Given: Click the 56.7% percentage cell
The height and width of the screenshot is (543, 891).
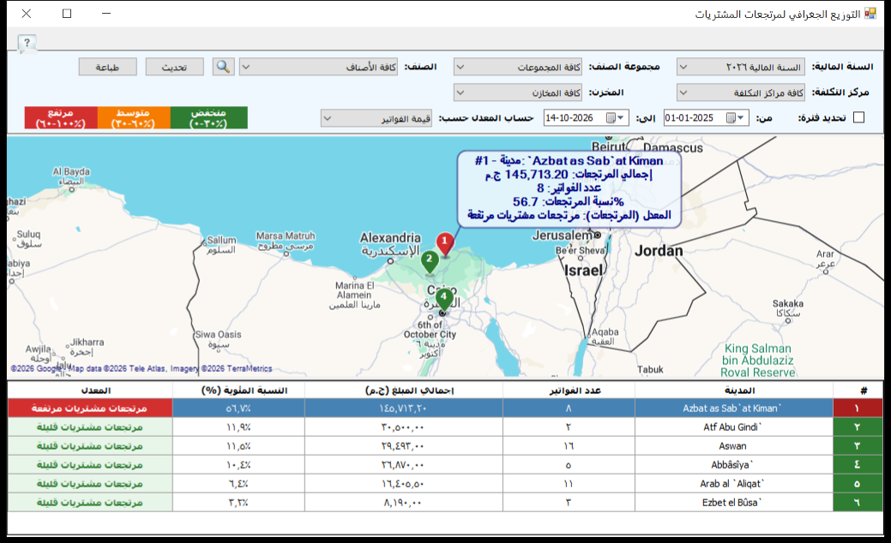Looking at the screenshot, I should coord(238,408).
